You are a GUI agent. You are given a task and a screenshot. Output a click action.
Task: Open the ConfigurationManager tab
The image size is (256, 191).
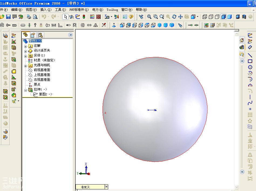tap(40, 35)
